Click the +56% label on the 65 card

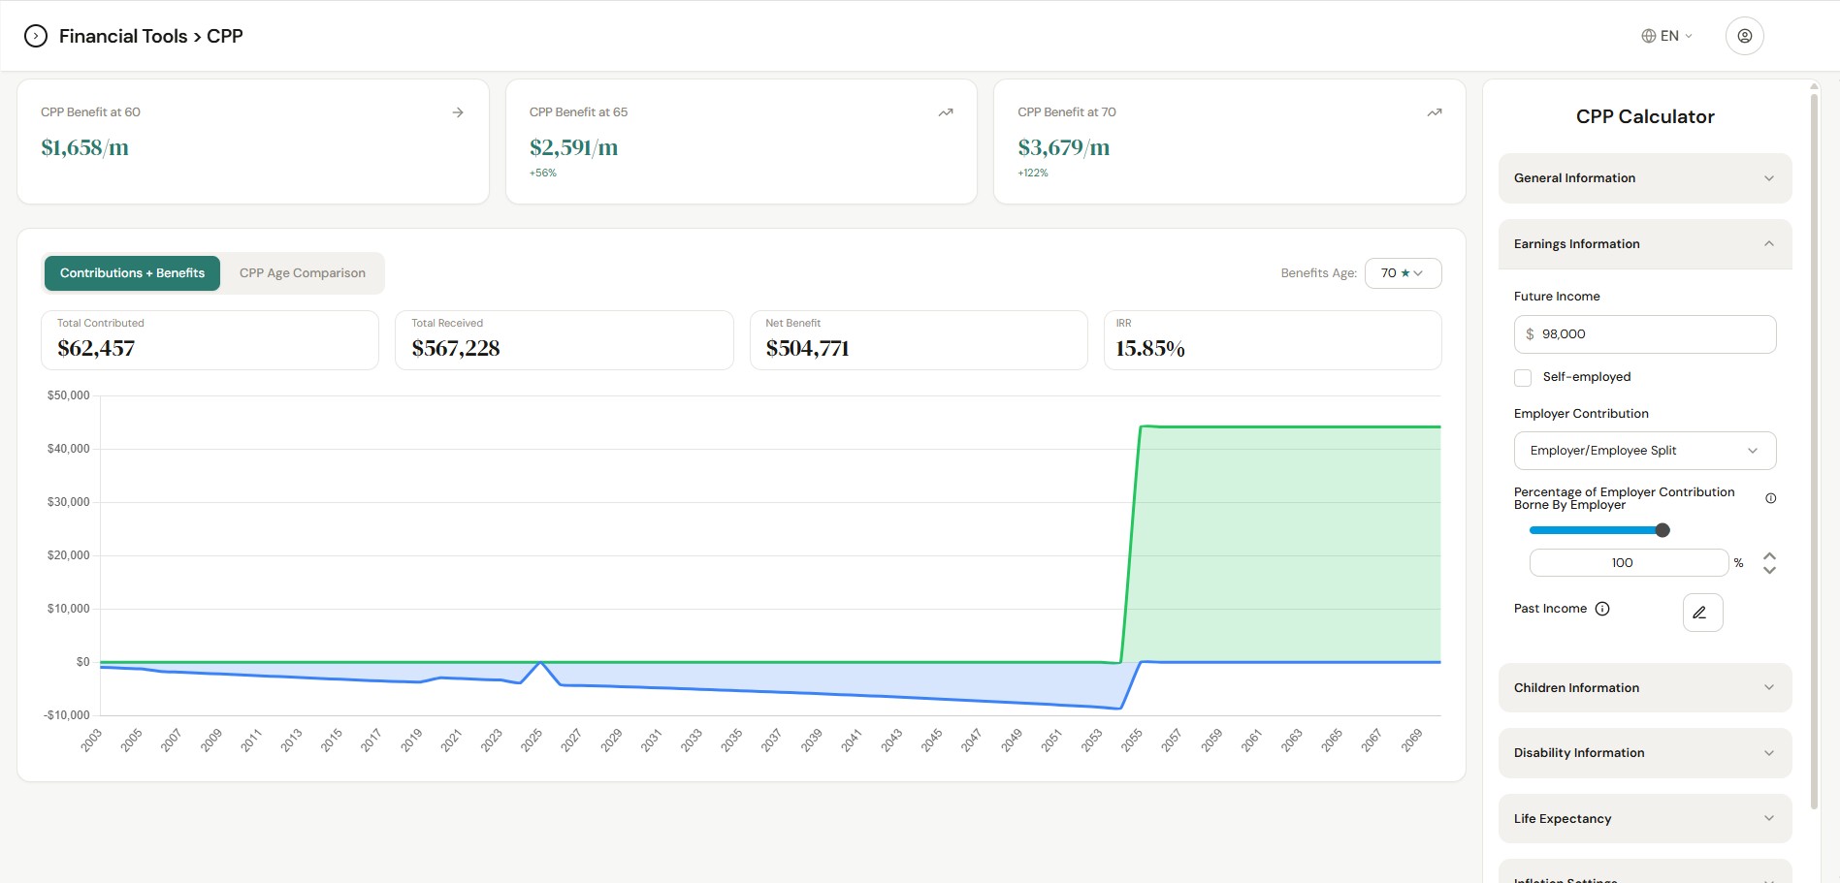(543, 173)
